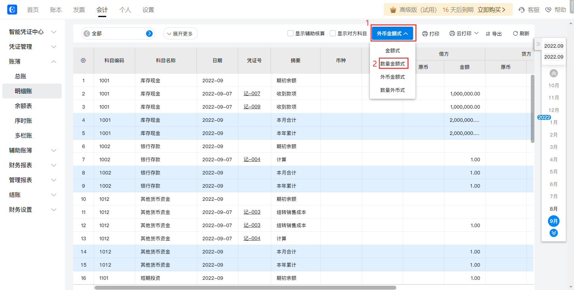Open voucher 记-003 in row 11
The image size is (574, 290).
[252, 212]
